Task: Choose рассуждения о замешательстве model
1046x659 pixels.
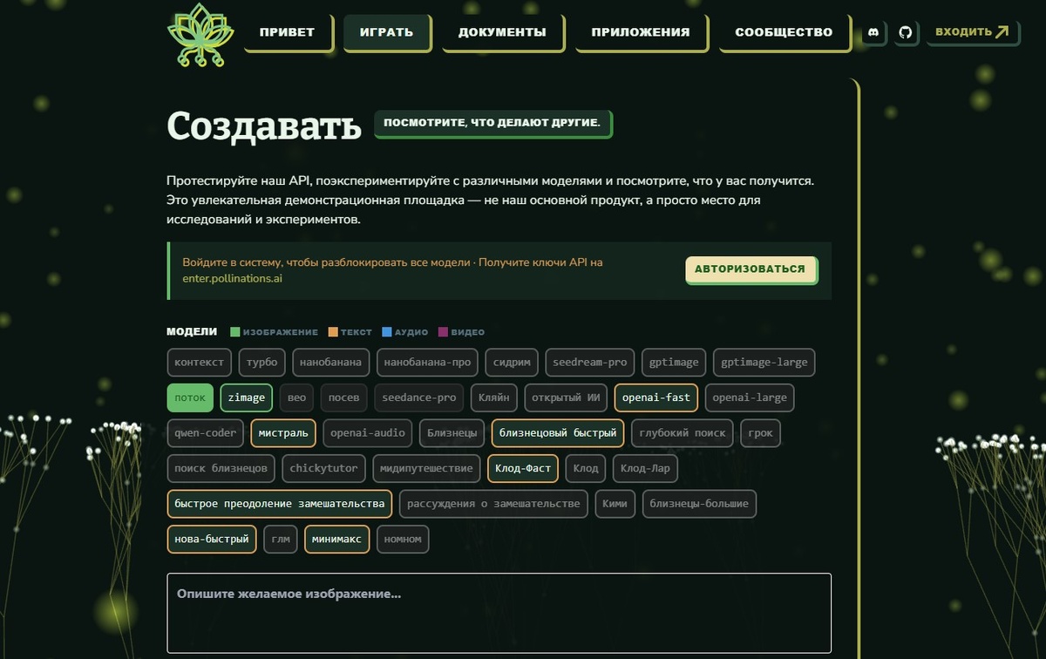Action: coord(493,504)
